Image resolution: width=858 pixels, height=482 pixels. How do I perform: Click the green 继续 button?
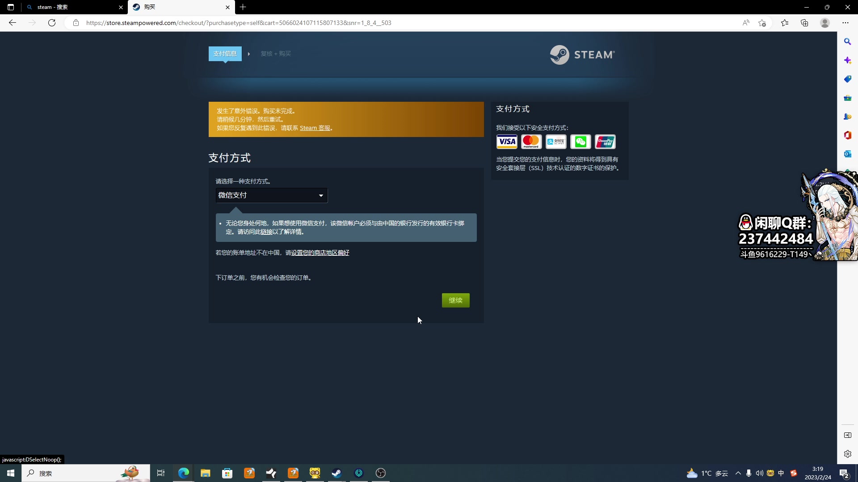point(455,300)
